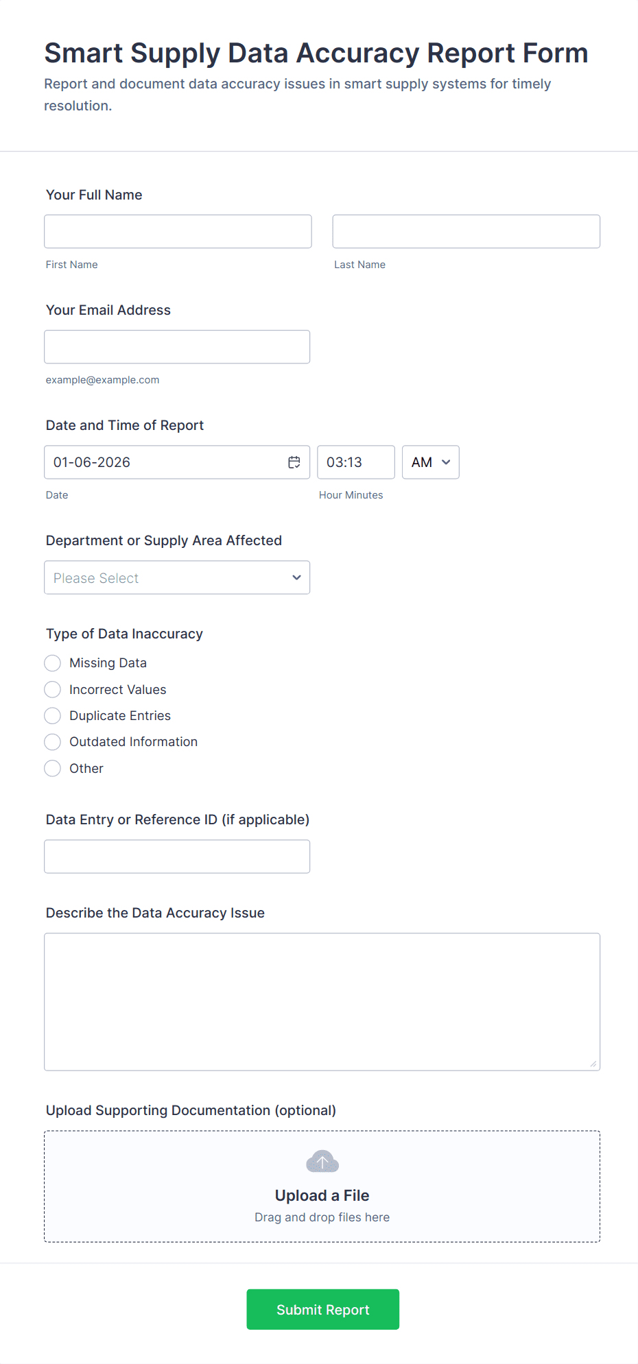Choose the Duplicate Entries radio button
The image size is (638, 1364).
coord(52,715)
